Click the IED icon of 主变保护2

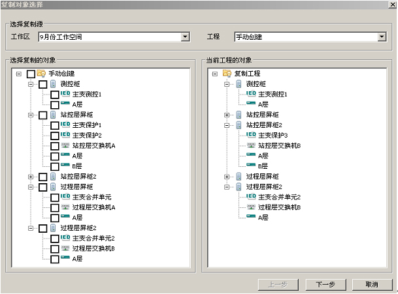pyautogui.click(x=65, y=135)
